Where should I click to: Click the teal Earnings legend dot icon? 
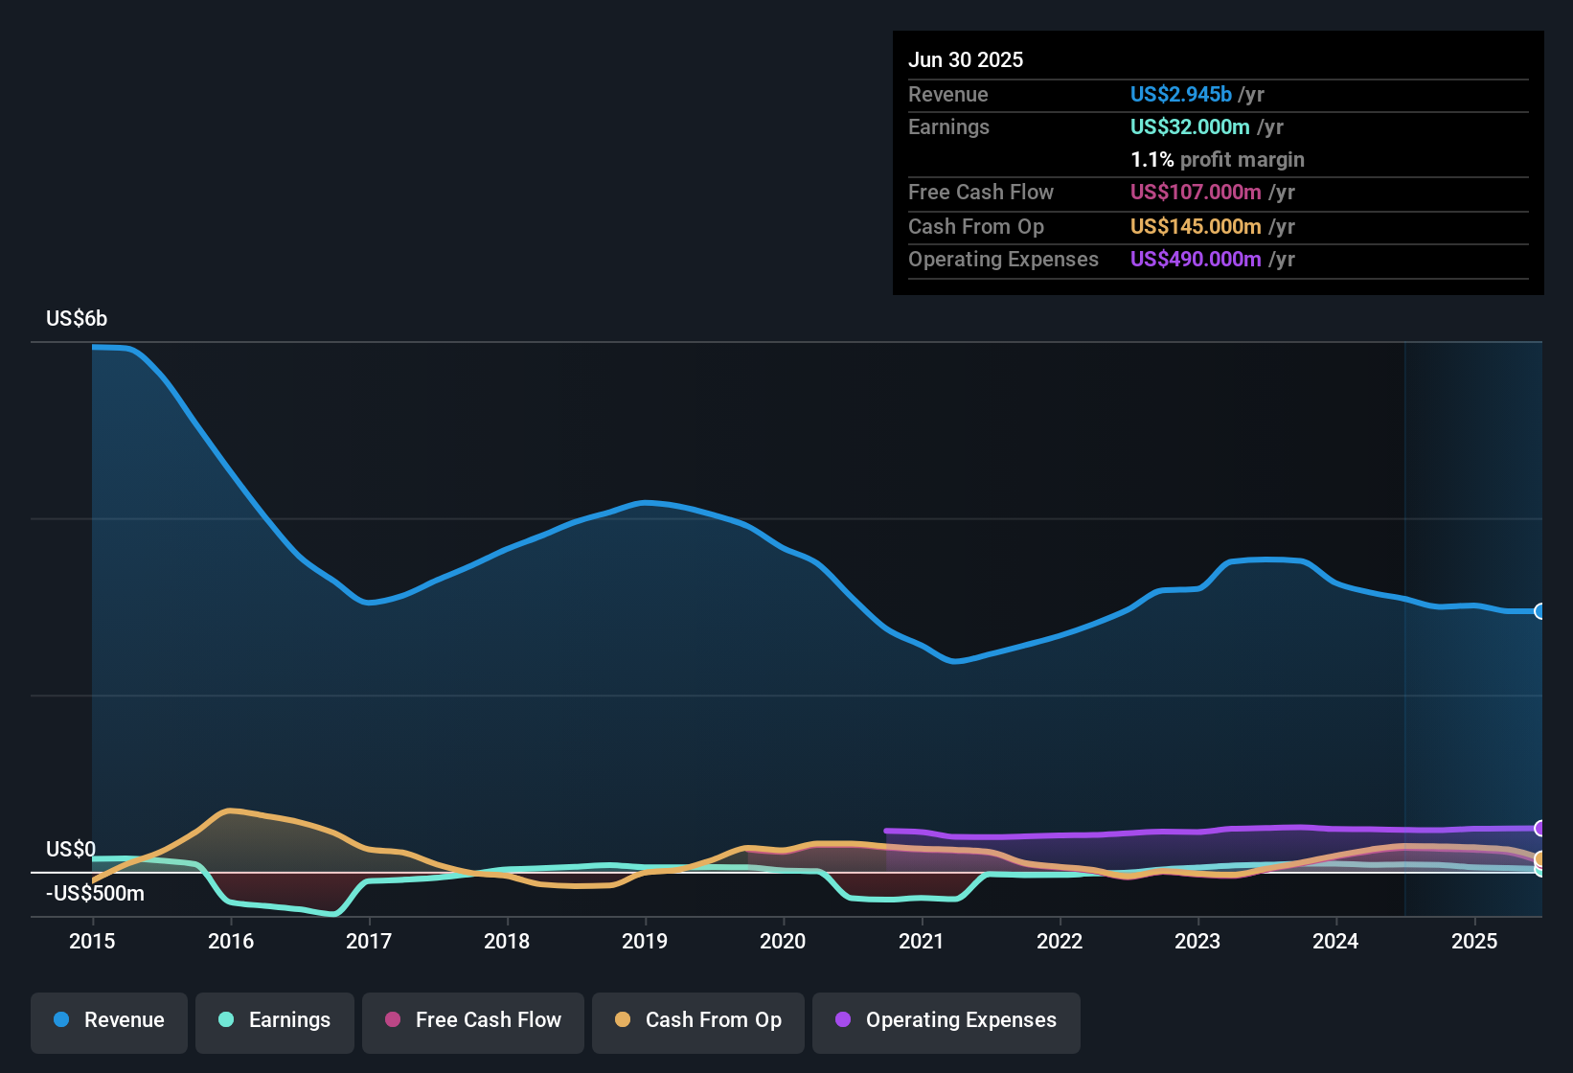[226, 1020]
